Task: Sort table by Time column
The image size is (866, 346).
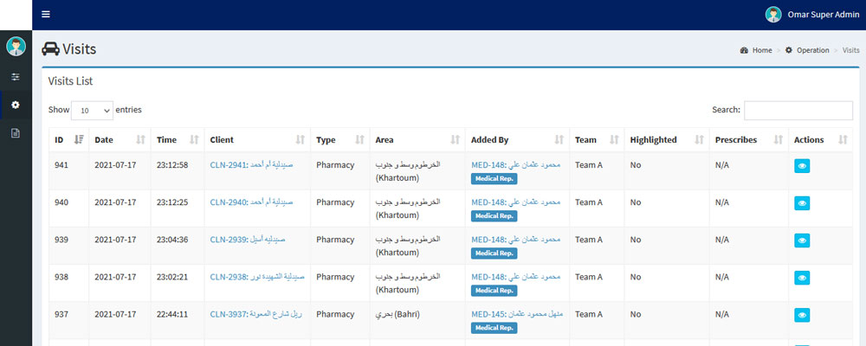Action: click(x=178, y=140)
